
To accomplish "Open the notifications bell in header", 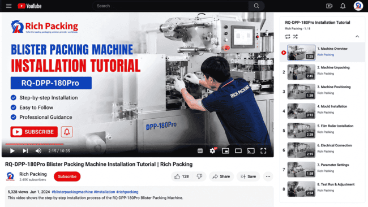I will tap(343, 6).
